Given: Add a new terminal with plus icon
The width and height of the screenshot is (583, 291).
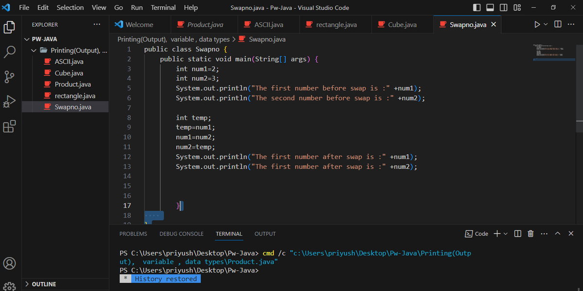Looking at the screenshot, I should coord(497,234).
